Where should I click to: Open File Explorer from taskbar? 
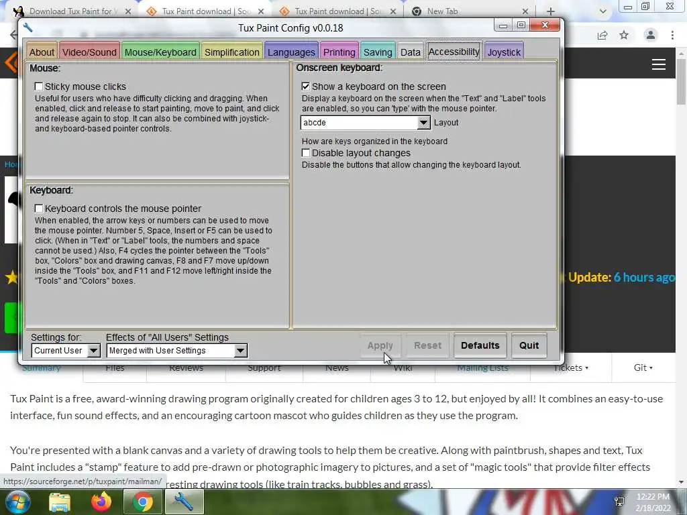point(60,502)
